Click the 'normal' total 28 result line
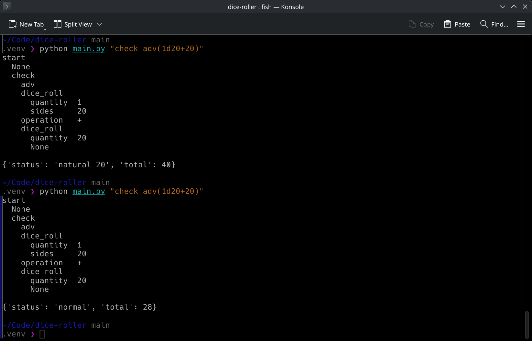Screen dimensions: 532x341 pos(80,307)
